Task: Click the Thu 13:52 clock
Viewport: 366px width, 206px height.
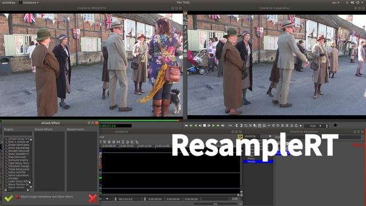Action: [183, 2]
